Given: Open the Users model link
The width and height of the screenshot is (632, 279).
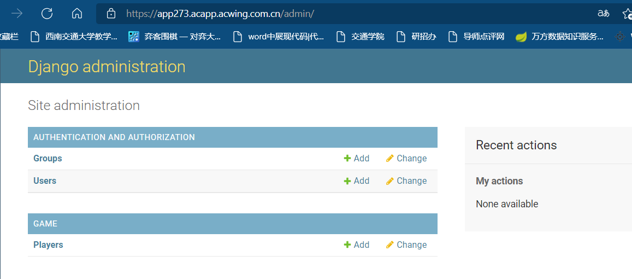Looking at the screenshot, I should point(45,181).
